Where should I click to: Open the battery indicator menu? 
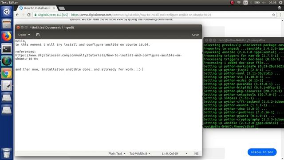[257, 3]
